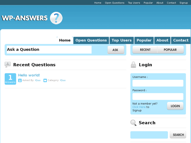Open Top Users in the top navigation bar
The height and width of the screenshot is (143, 191).
pyautogui.click(x=134, y=3)
